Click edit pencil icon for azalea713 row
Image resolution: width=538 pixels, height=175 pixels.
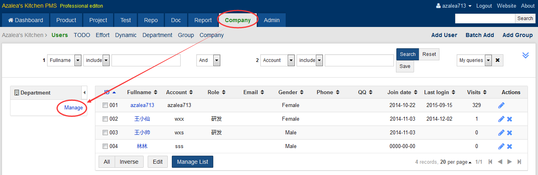coord(501,105)
